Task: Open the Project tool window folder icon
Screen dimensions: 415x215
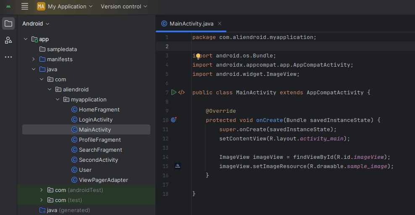Action: [x=8, y=23]
